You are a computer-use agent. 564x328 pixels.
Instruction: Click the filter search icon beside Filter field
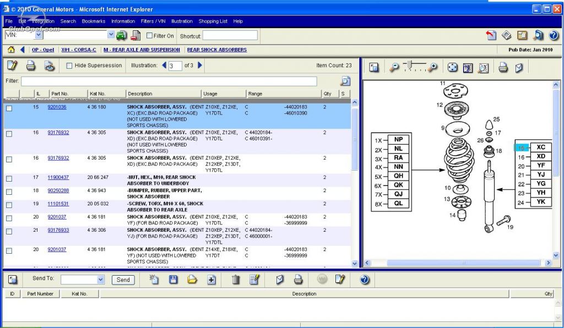tap(345, 81)
